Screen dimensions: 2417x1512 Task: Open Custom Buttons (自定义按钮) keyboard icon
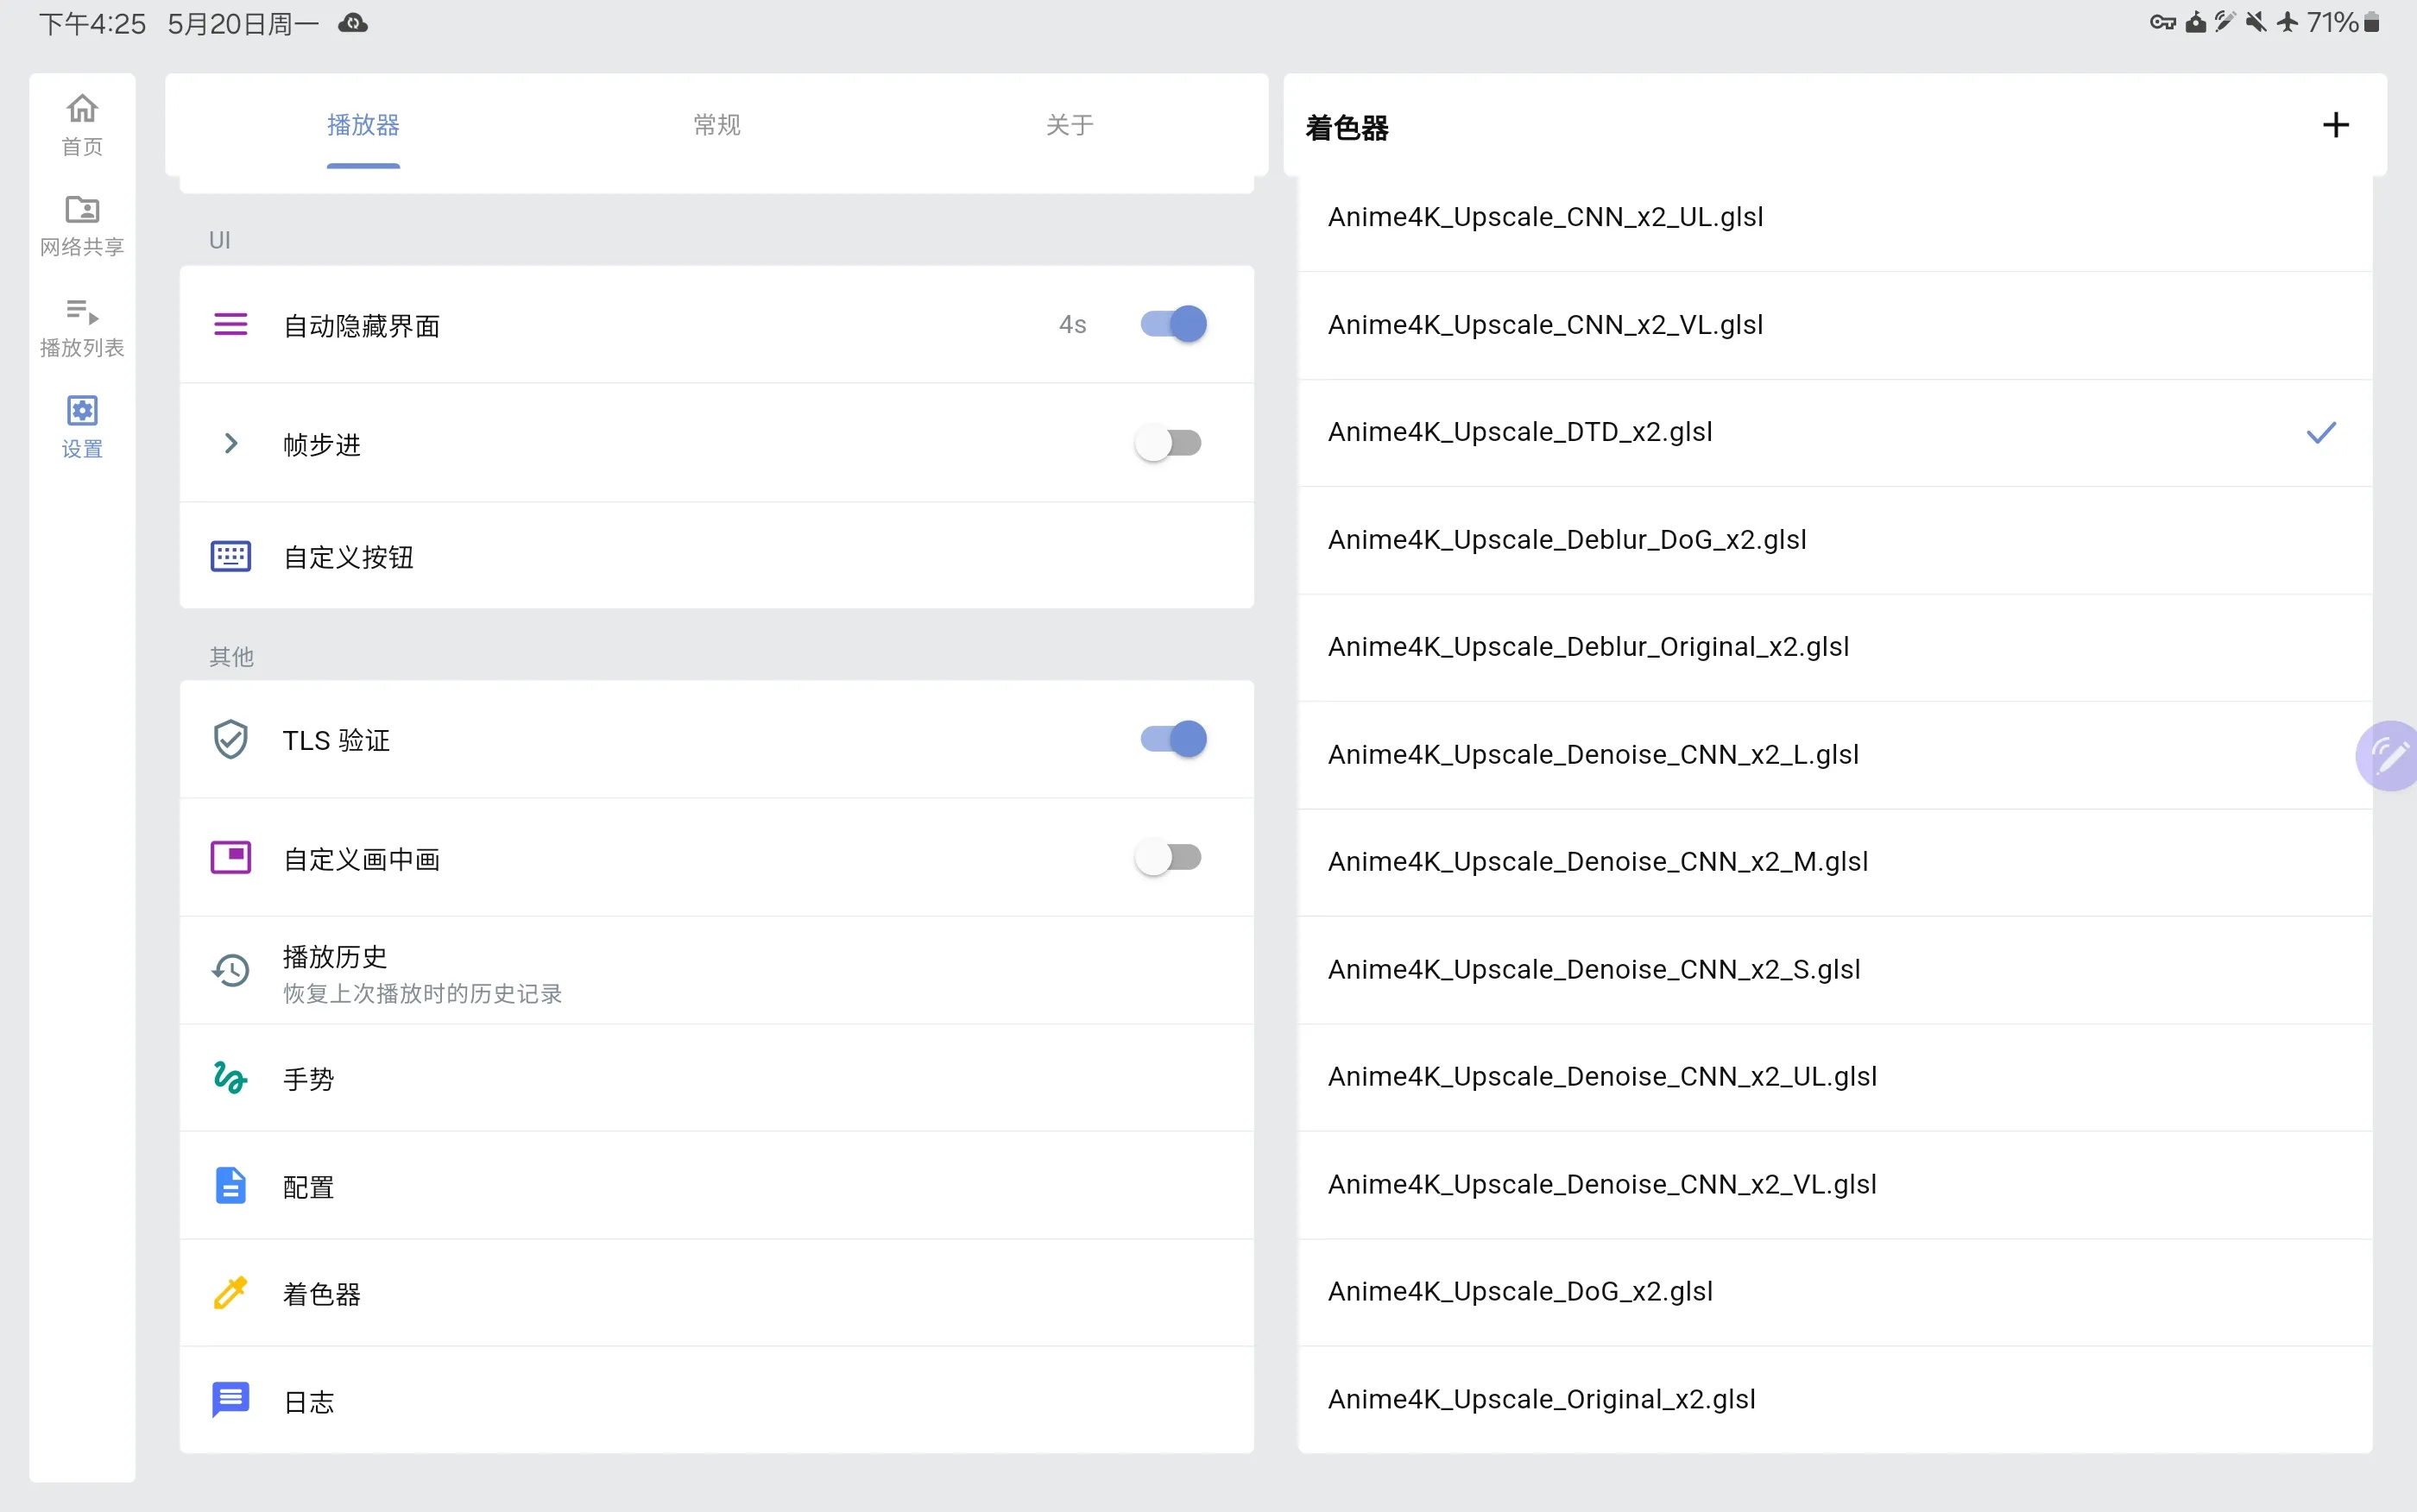tap(231, 556)
